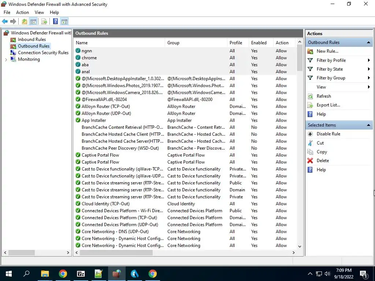Sort by the Group column header
This screenshot has width=375, height=281.
196,43
